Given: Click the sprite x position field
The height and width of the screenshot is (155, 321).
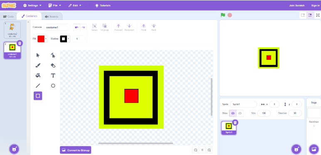Looking at the screenshot, I should coord(274,104).
